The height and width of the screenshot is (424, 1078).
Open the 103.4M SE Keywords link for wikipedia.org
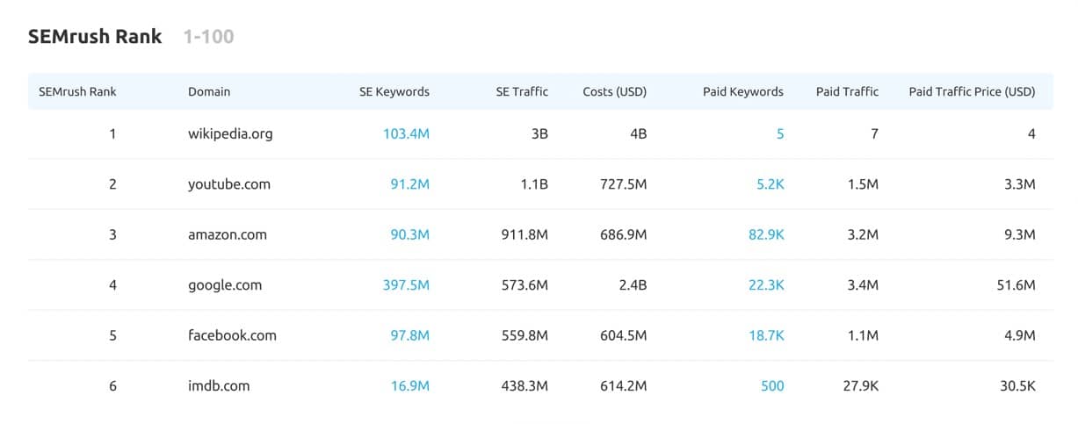pos(406,134)
